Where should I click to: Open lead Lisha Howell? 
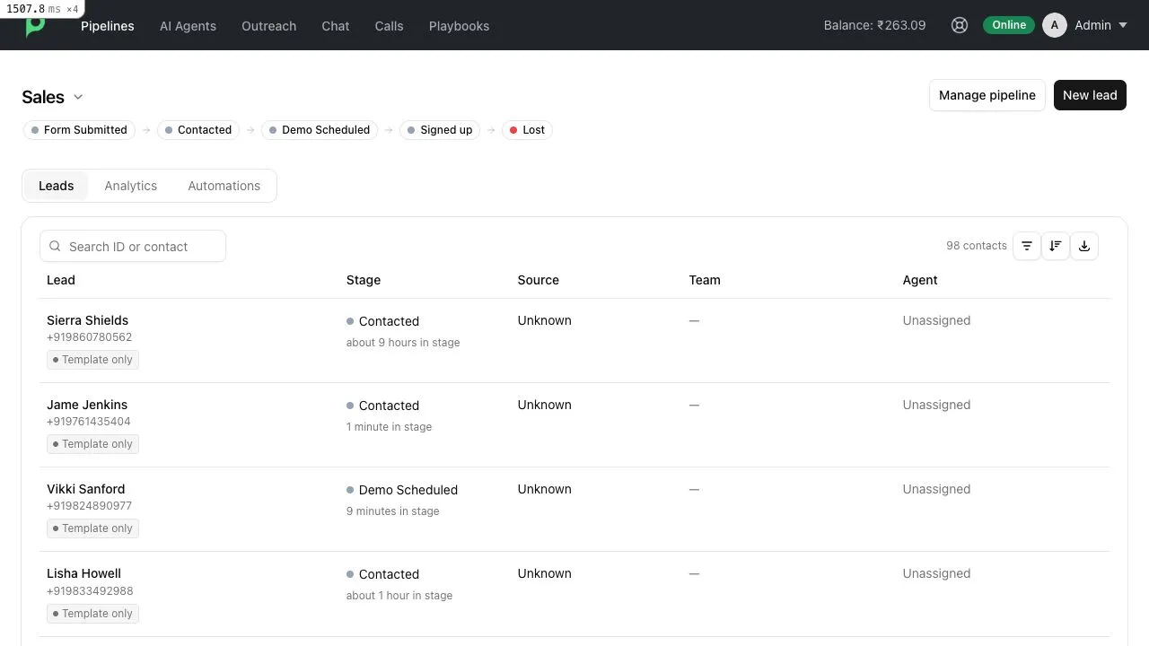pyautogui.click(x=83, y=573)
